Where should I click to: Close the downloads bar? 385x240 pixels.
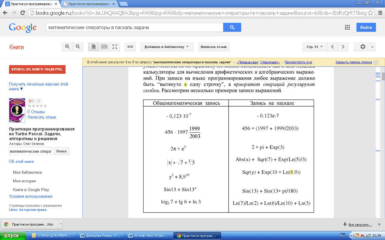pyautogui.click(x=380, y=224)
